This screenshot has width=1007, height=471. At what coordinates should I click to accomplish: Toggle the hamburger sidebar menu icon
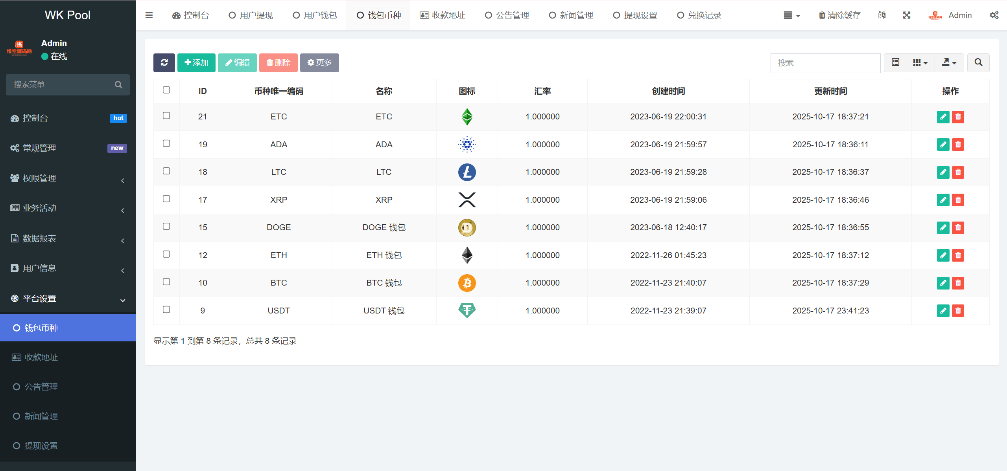[149, 15]
